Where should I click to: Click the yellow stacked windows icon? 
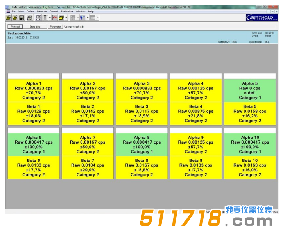click(61, 18)
